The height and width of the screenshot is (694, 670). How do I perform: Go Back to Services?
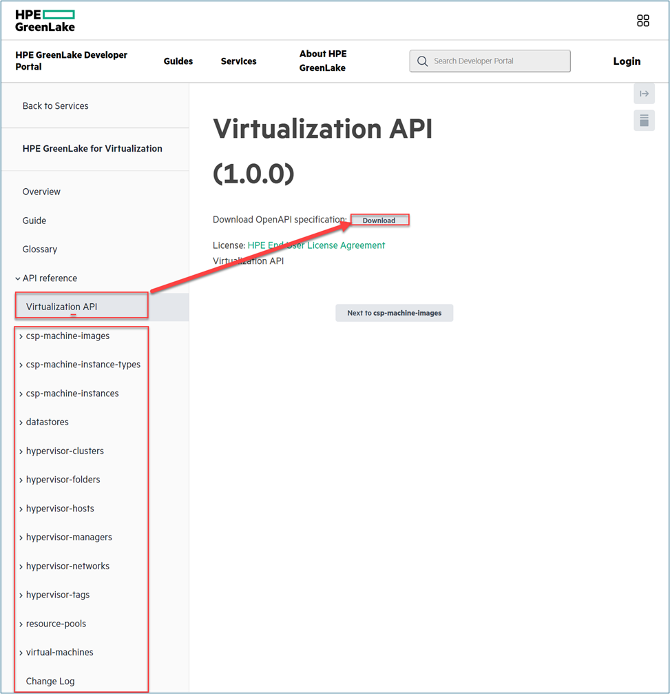coord(55,105)
